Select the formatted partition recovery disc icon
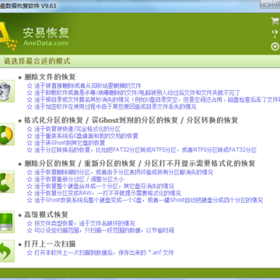The width and height of the screenshot is (280, 280). tap(7, 135)
